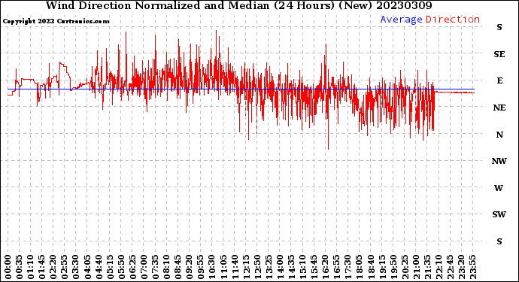Click the 09:55 time label
Viewport: 519px width, 282px height.
[201, 268]
